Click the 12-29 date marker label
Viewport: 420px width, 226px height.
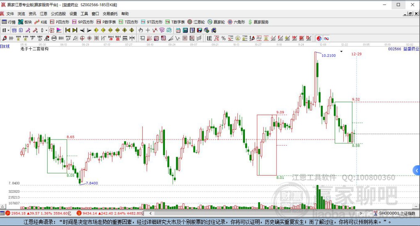[x=356, y=54]
